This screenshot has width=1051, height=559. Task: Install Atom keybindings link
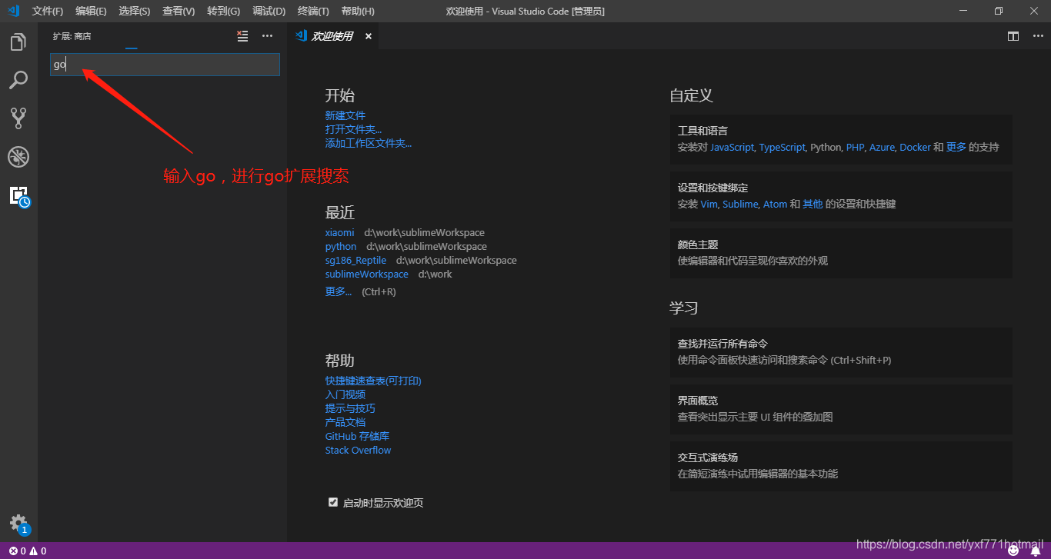click(775, 204)
